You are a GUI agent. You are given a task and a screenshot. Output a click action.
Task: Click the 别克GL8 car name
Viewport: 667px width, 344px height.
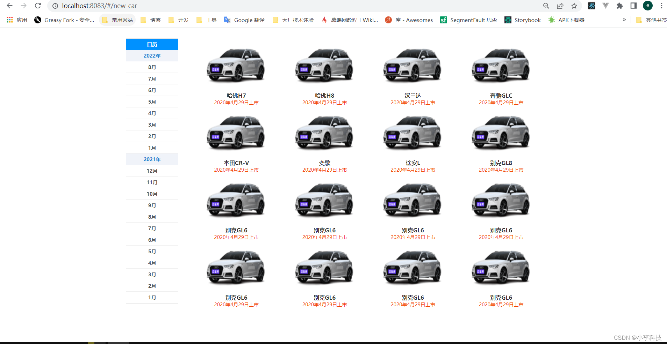501,163
